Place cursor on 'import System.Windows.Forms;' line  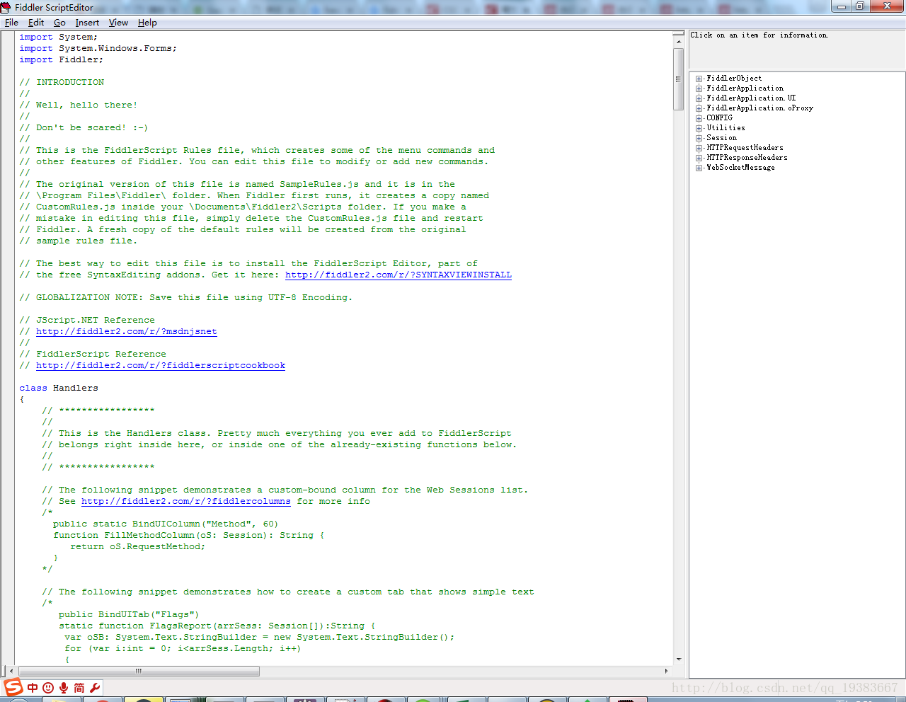(98, 48)
